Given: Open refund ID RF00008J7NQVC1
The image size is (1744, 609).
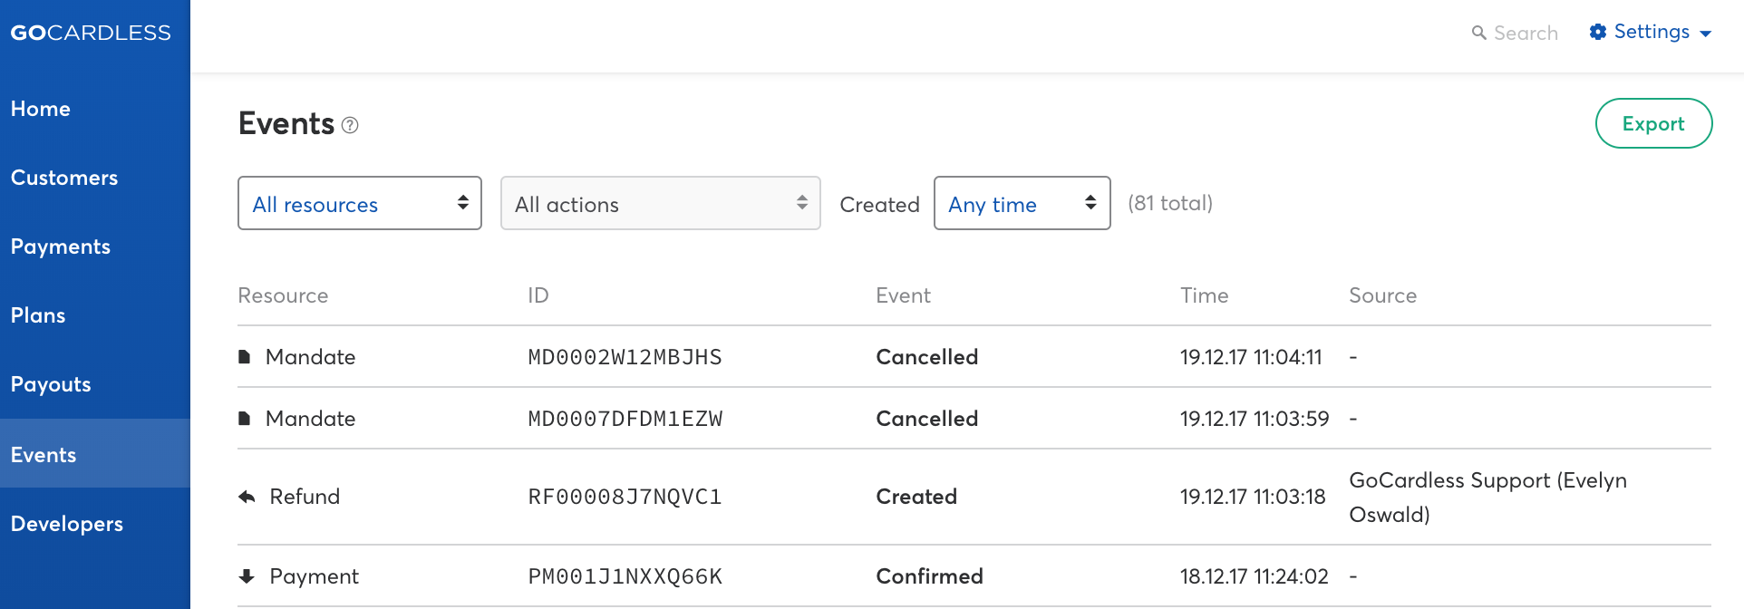Looking at the screenshot, I should [625, 497].
